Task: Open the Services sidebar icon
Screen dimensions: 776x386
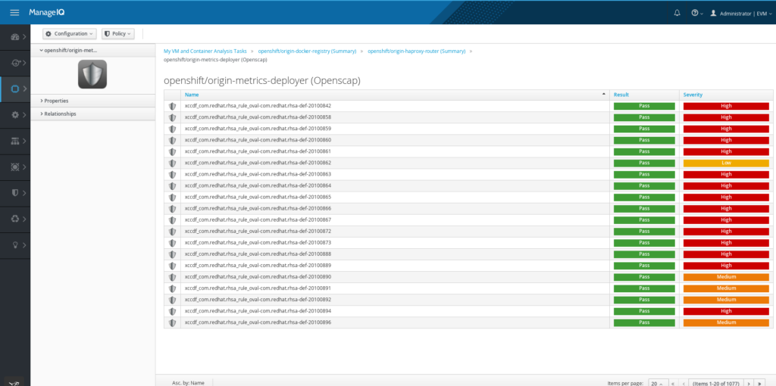Action: tap(15, 64)
